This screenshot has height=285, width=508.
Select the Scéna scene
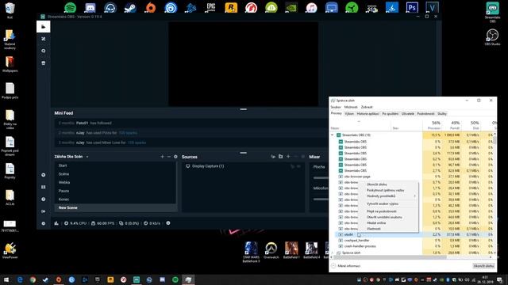(x=115, y=174)
